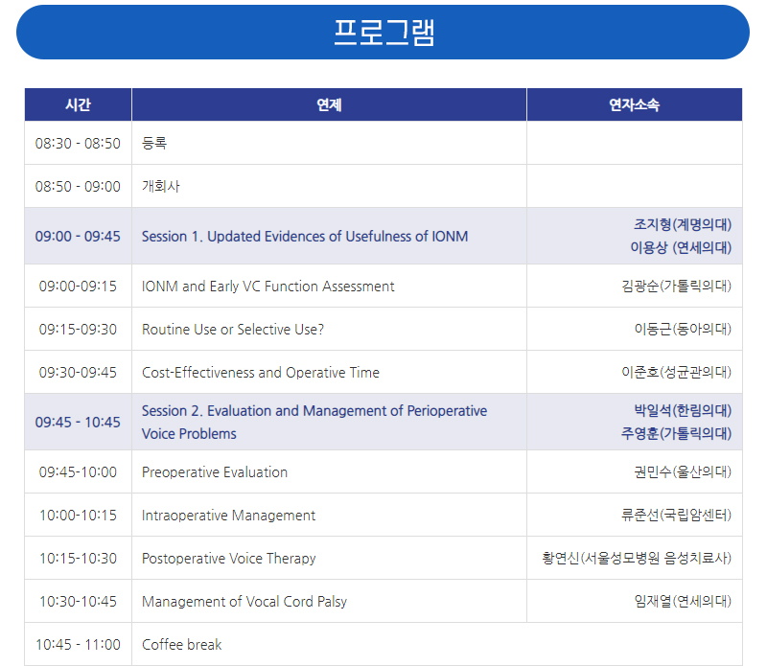Click the 10:15-10:30 time cell

pos(78,558)
